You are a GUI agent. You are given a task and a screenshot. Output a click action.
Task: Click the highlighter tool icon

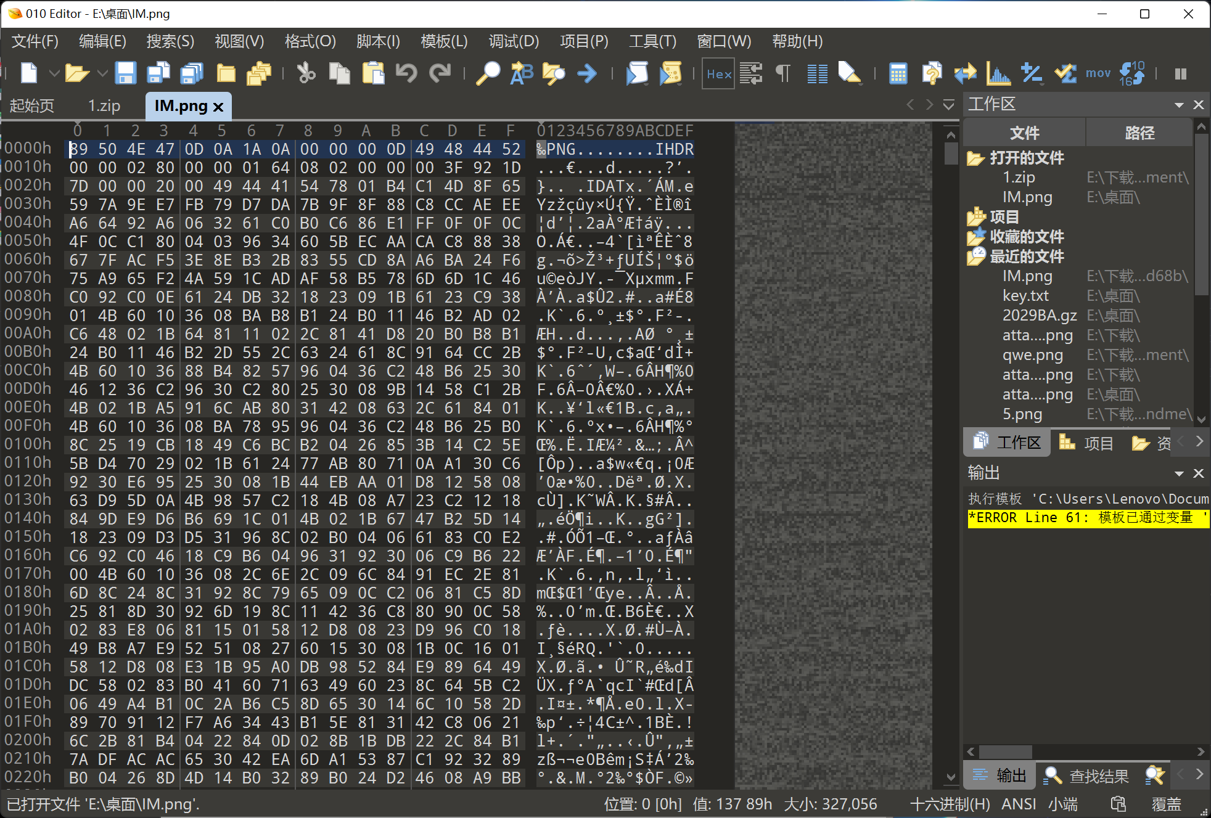pos(850,73)
